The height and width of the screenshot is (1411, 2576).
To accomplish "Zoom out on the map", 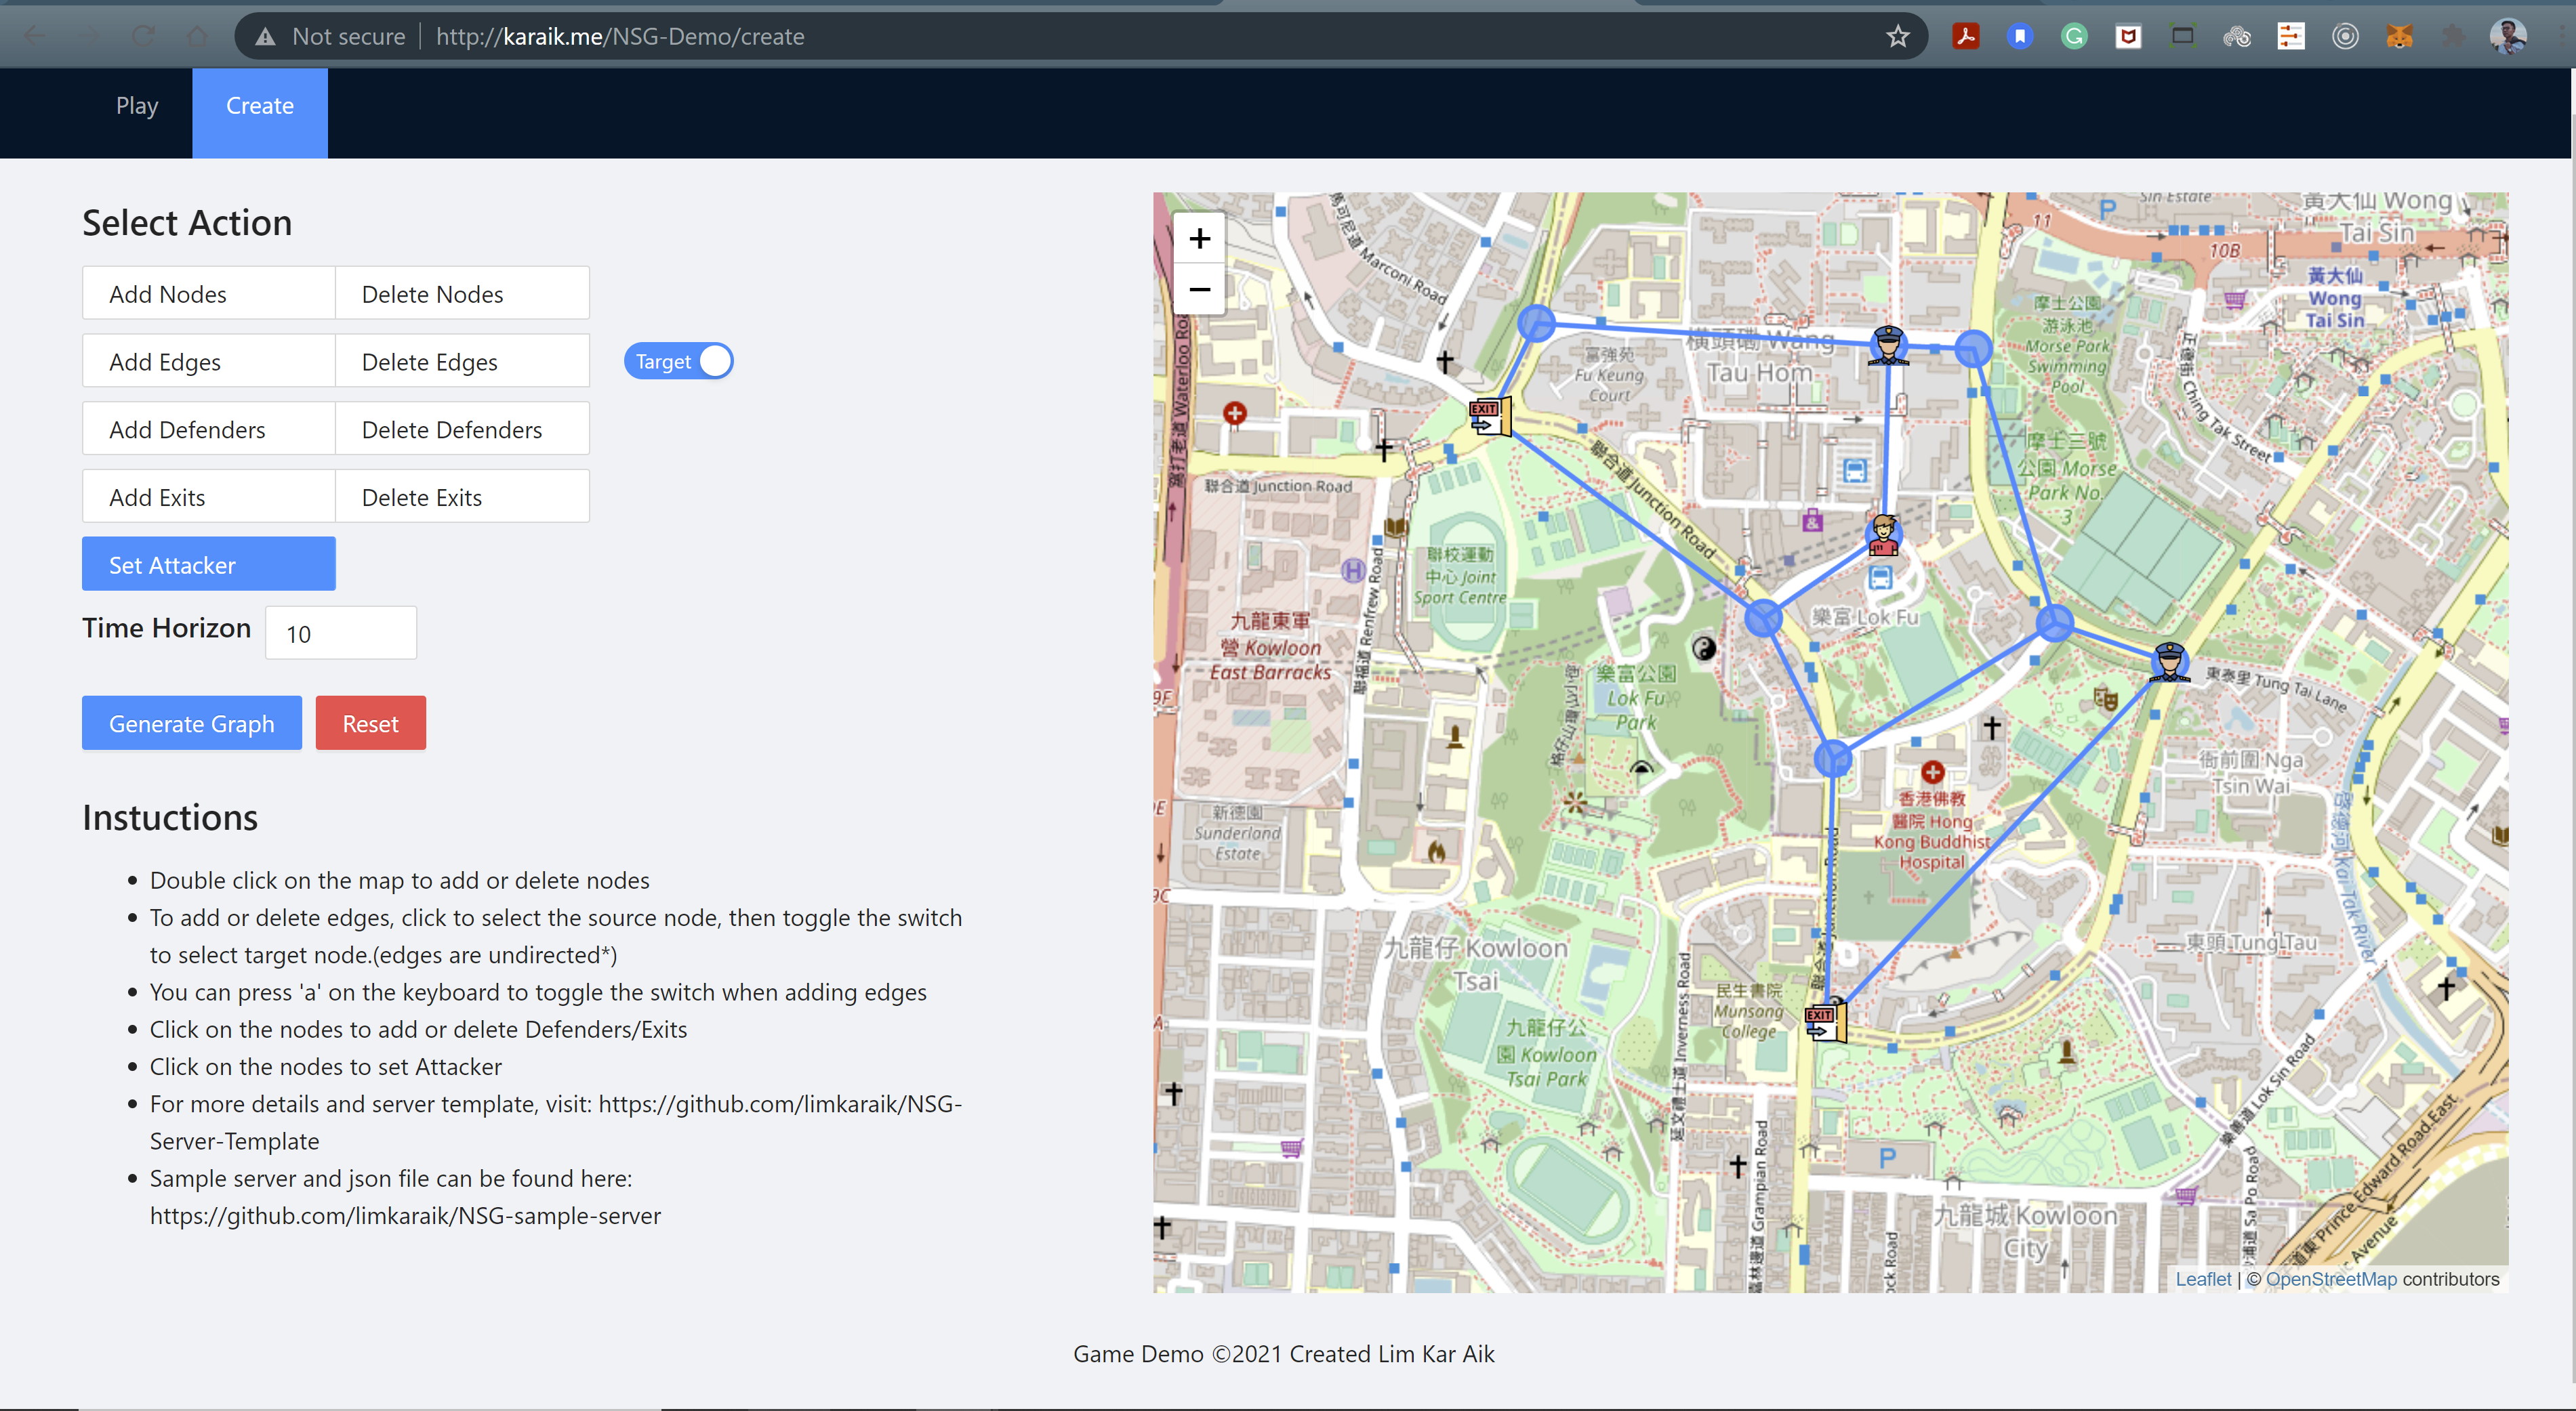I will 1199,290.
